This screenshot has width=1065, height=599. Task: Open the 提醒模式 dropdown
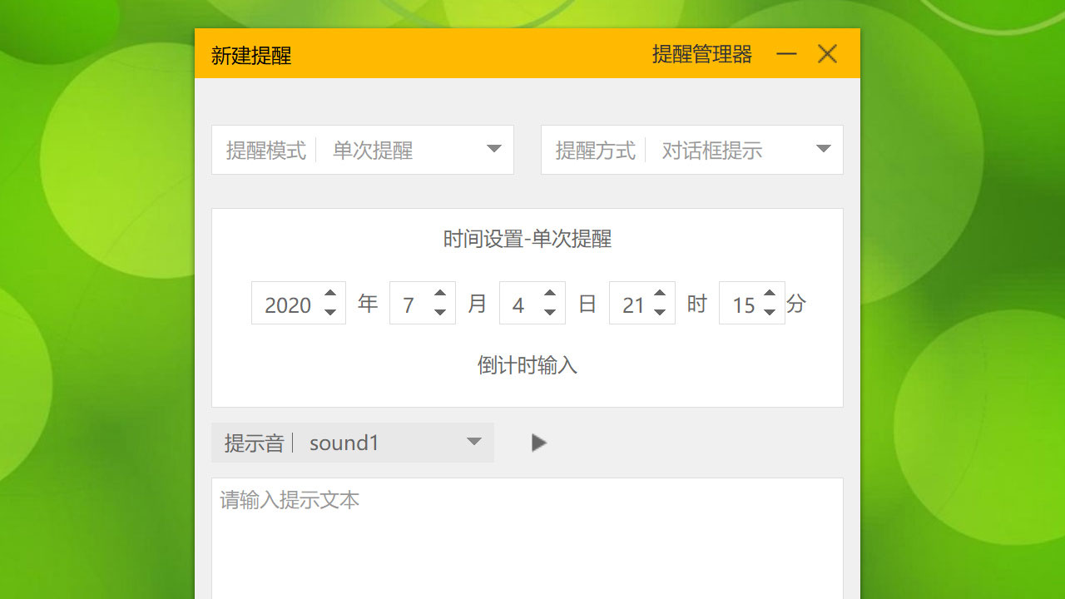point(495,149)
